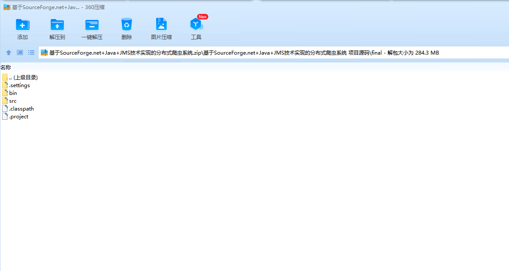509x271 pixels.
Task: Switch to details pane view icon
Action: (20, 52)
